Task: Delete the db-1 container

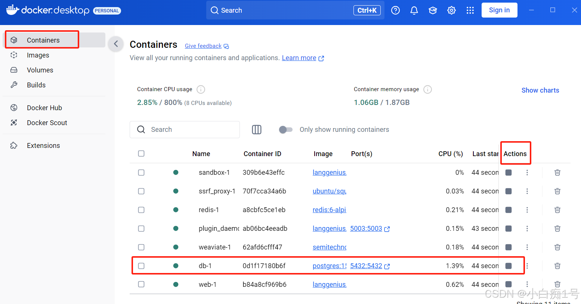Action: pyautogui.click(x=557, y=266)
